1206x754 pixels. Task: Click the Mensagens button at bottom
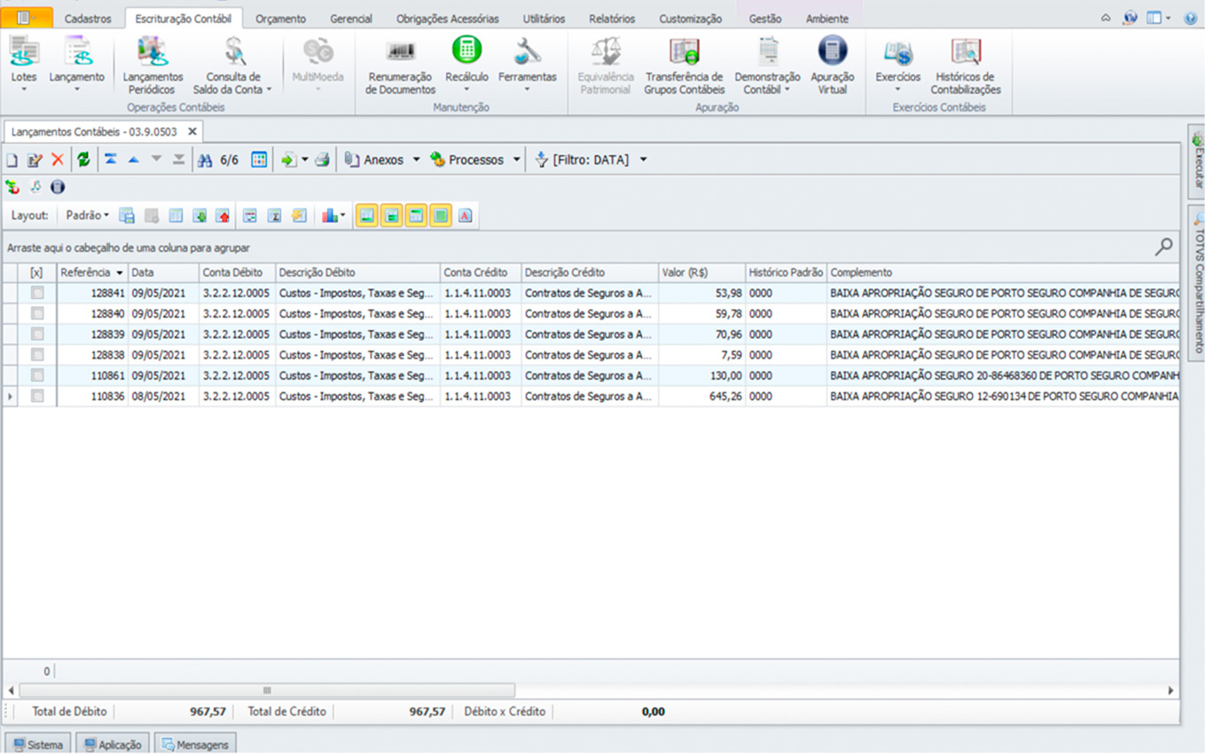195,744
